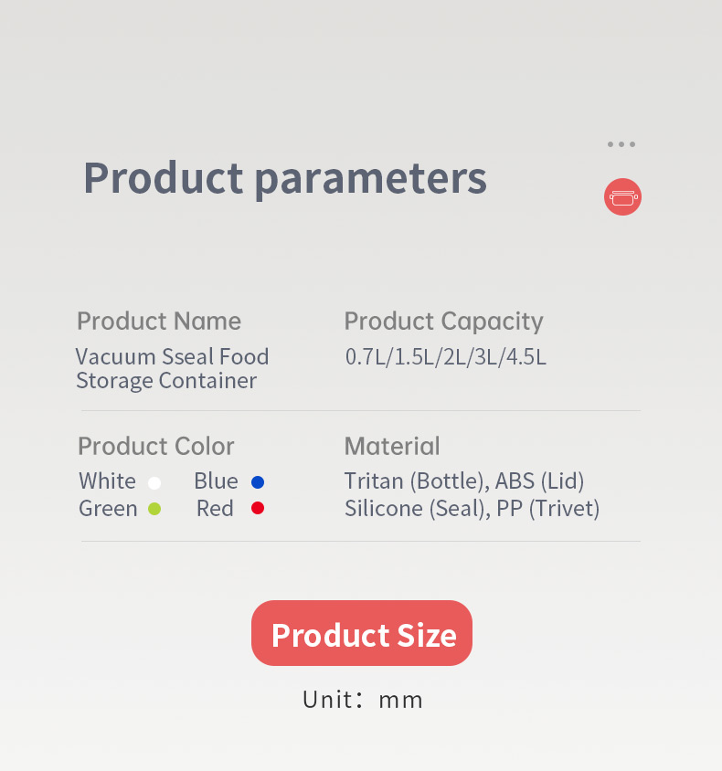Select the blue color dot
722x771 pixels.
click(x=258, y=482)
